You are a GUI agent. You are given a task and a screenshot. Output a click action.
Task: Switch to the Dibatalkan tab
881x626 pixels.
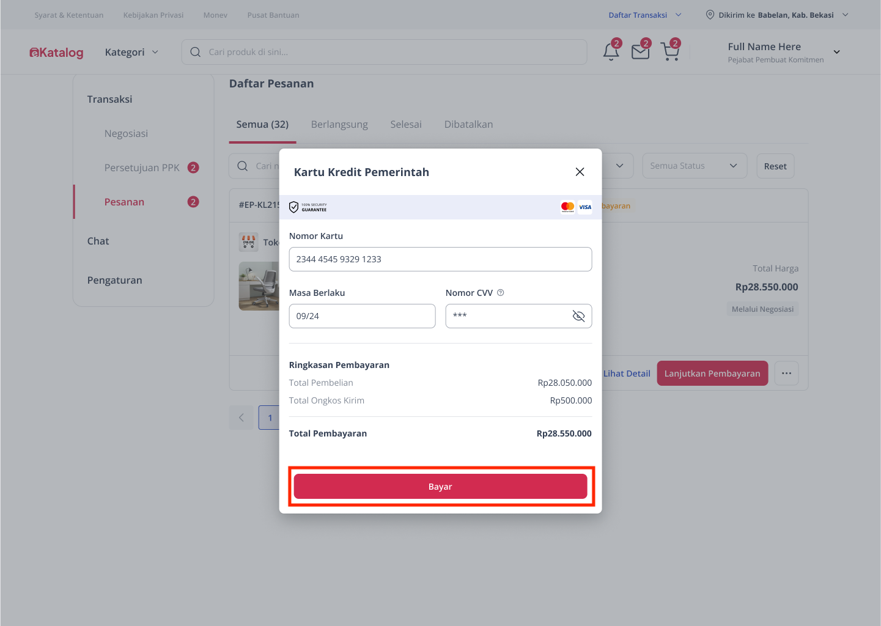tap(468, 124)
